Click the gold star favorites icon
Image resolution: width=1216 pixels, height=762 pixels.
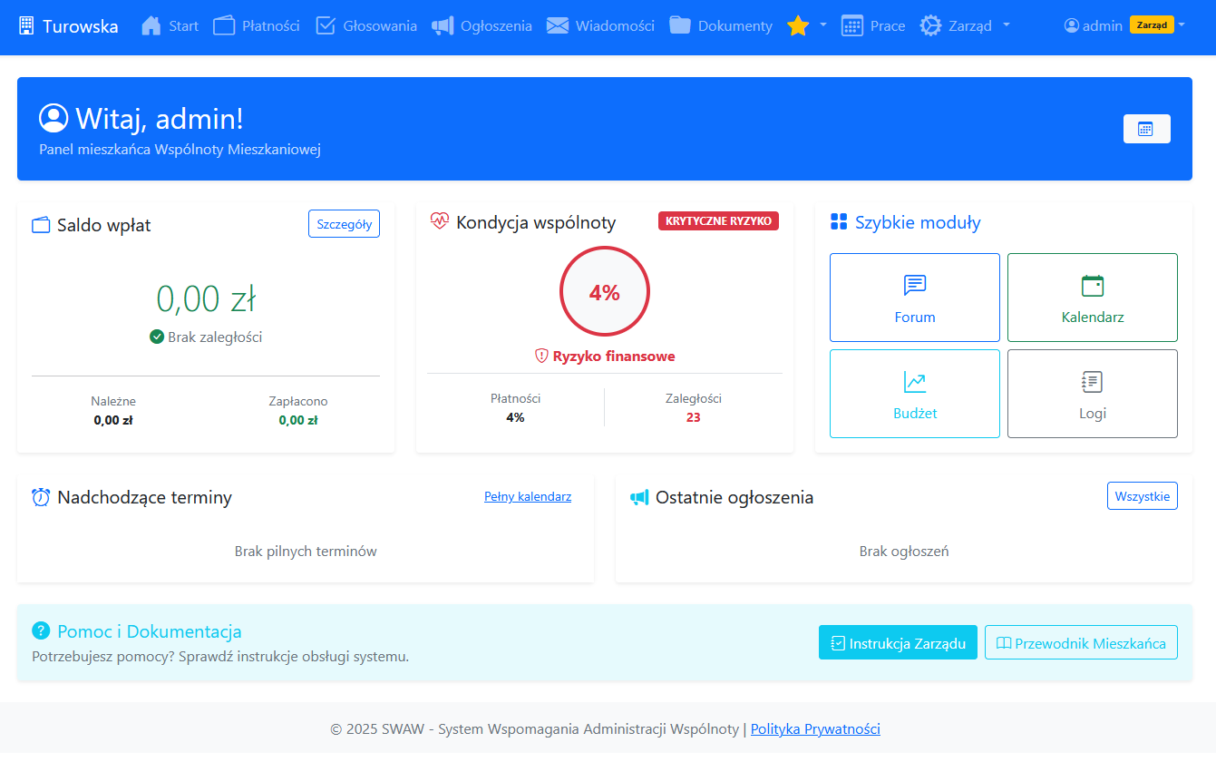(x=798, y=25)
